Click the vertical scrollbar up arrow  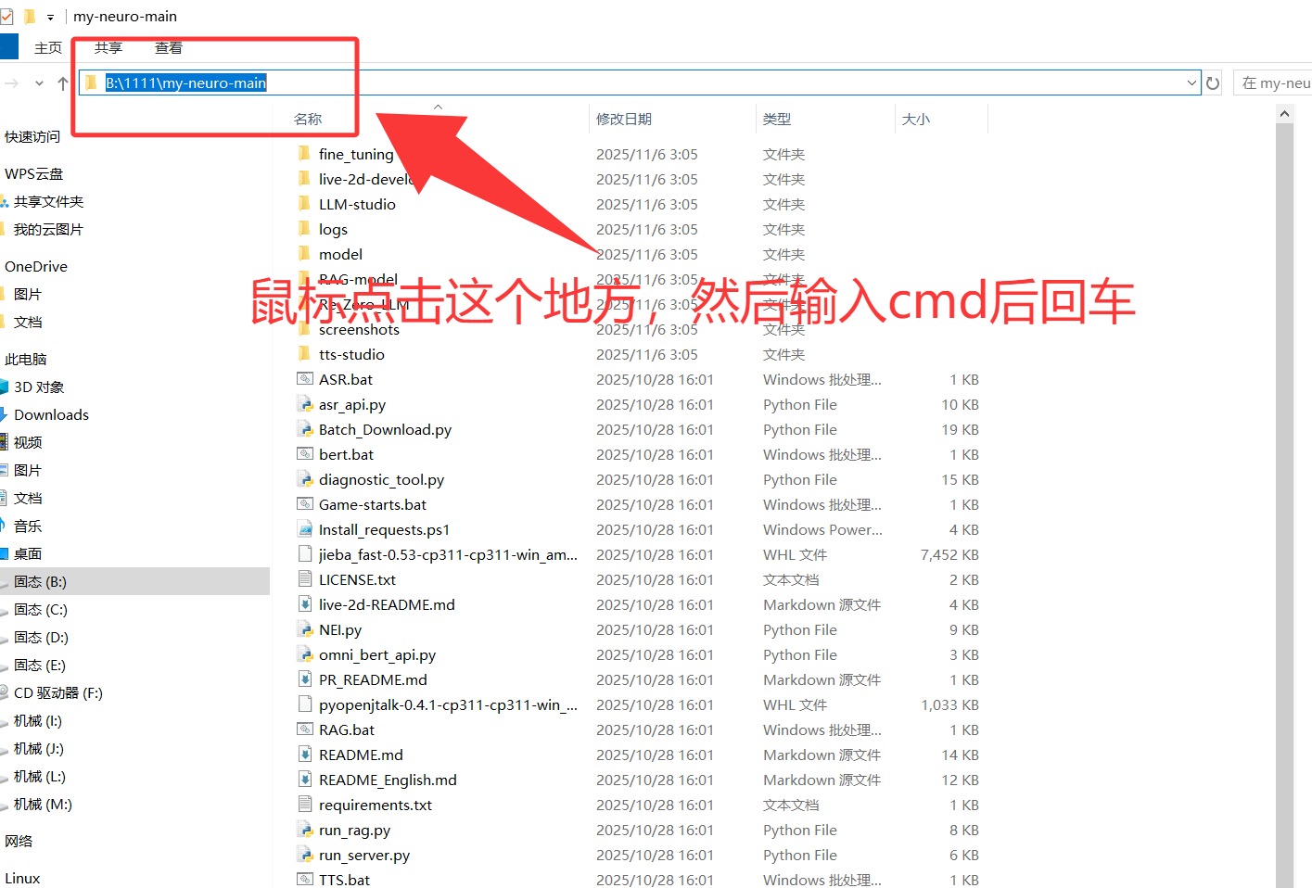1284,114
